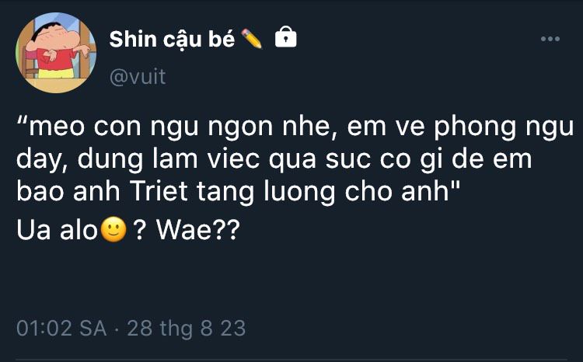
Task: Click the smiley emoji after "Ua alo"
Action: click(x=113, y=229)
